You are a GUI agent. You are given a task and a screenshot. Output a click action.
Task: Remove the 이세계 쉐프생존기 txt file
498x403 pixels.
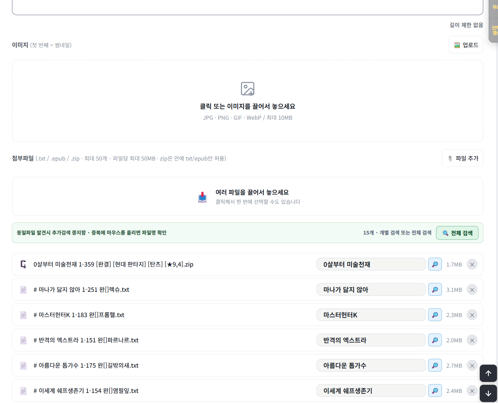click(x=472, y=391)
